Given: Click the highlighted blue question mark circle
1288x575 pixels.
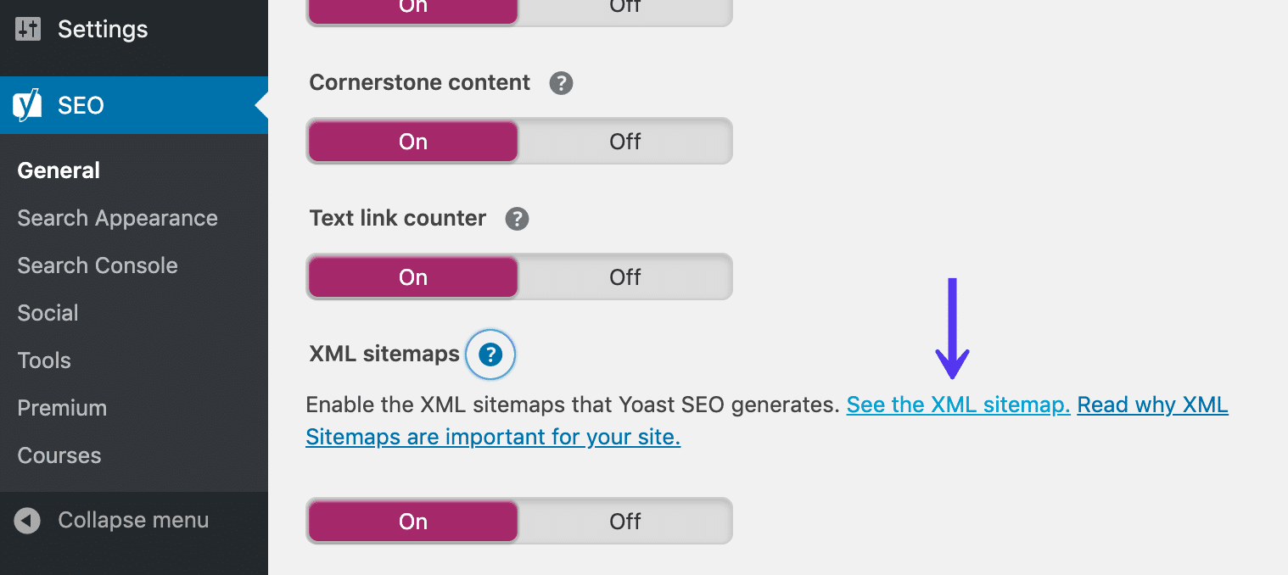Looking at the screenshot, I should (490, 354).
